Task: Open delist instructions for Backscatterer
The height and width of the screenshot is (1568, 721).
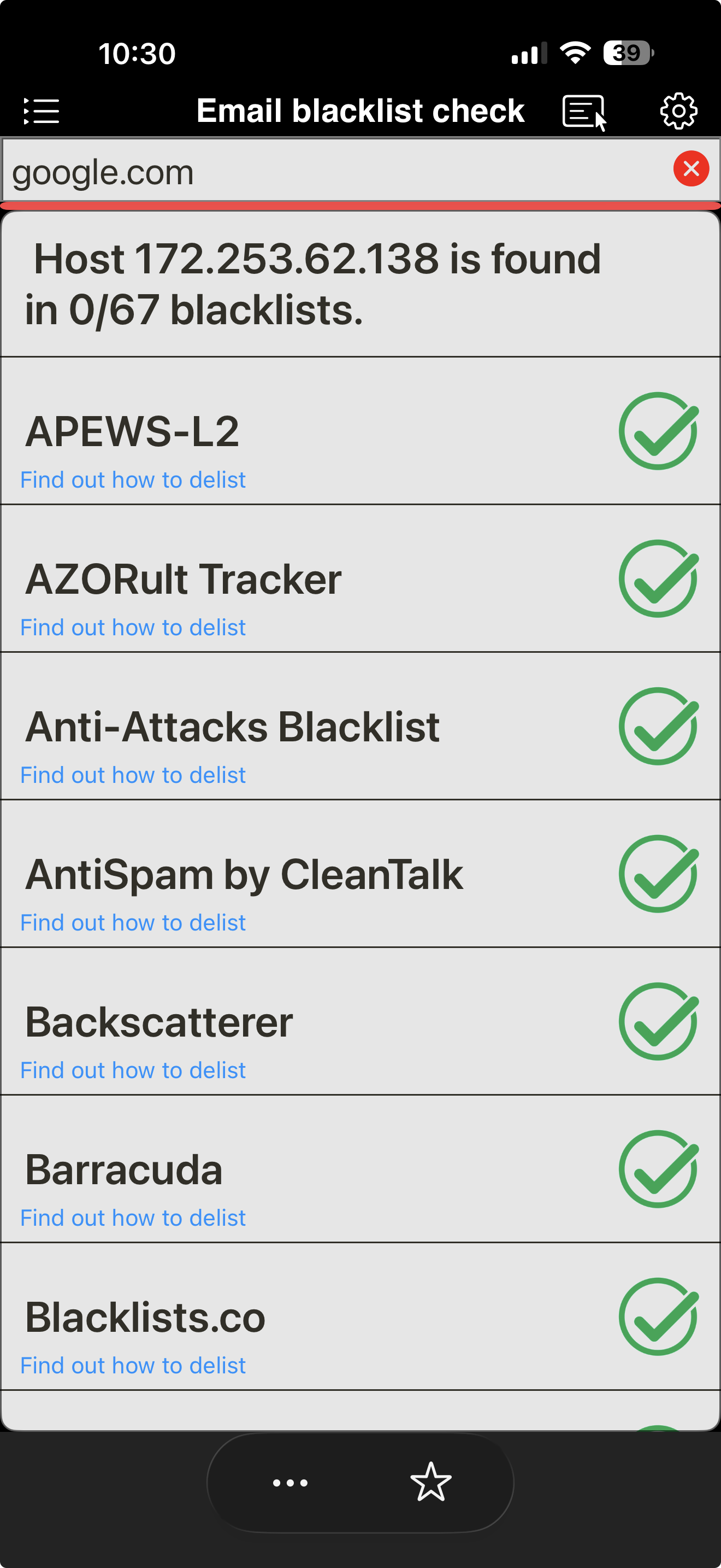Action: point(133,1069)
